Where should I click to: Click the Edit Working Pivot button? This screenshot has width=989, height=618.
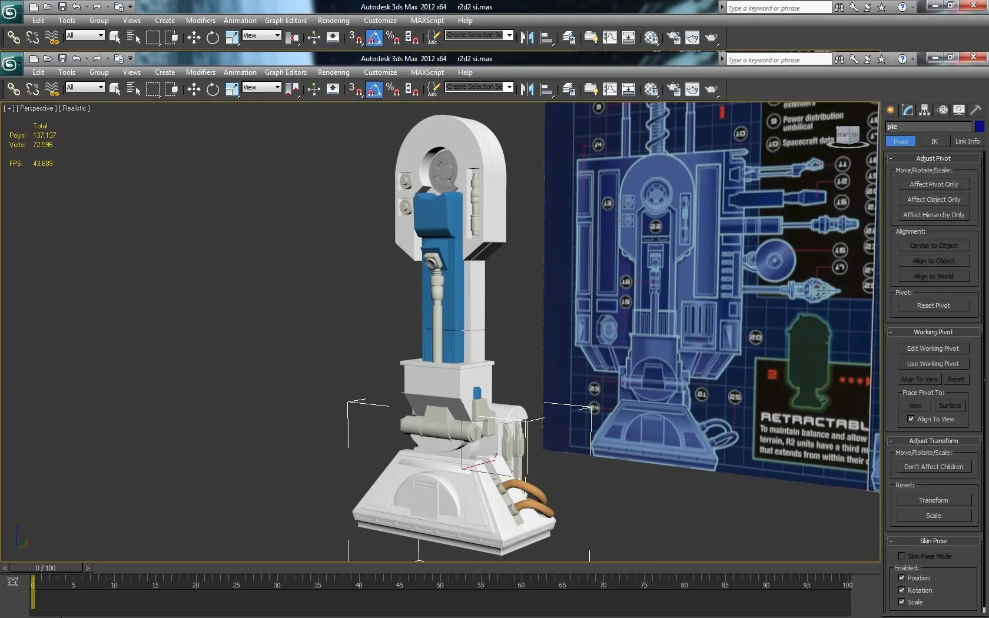pyautogui.click(x=933, y=348)
